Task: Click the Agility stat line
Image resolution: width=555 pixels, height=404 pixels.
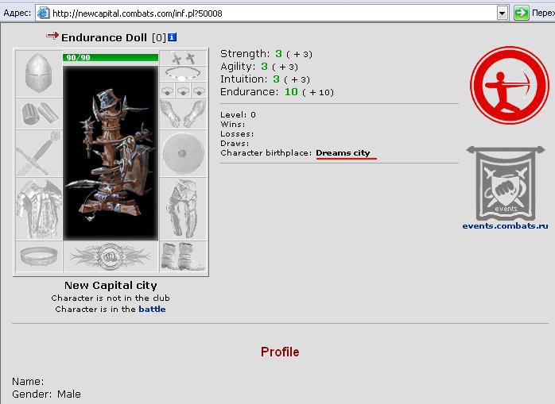Action: click(x=259, y=67)
